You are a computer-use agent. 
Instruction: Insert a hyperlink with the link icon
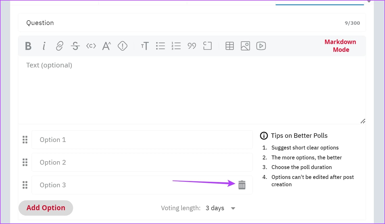coord(60,46)
